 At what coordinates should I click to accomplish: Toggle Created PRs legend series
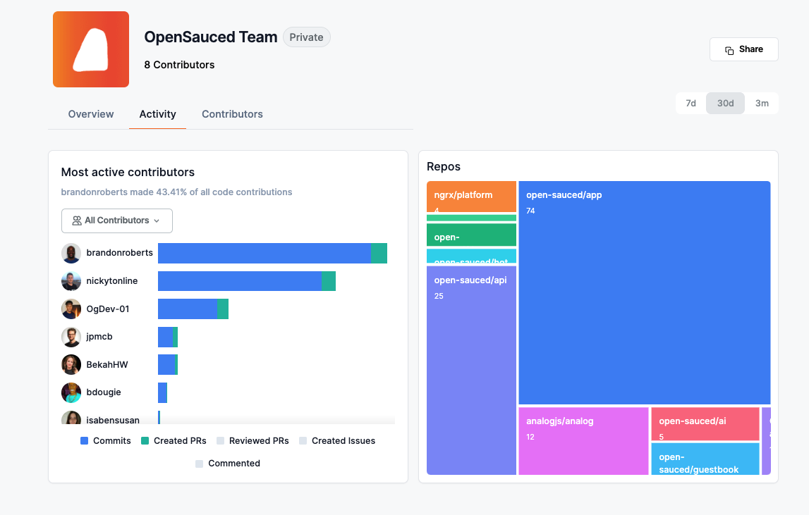(x=174, y=441)
